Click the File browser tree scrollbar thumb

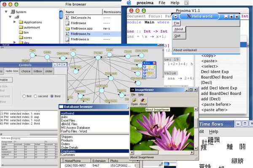pos(61,15)
